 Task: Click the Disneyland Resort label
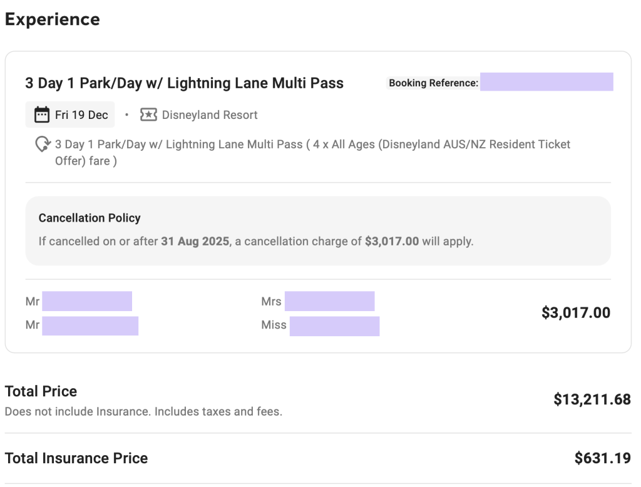pos(209,115)
